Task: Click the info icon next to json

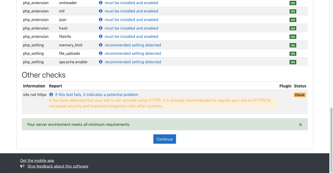Action: (101, 19)
